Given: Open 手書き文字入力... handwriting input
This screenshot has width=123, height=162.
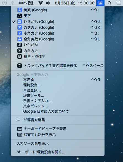Looking at the screenshot, I should coord(58,101).
